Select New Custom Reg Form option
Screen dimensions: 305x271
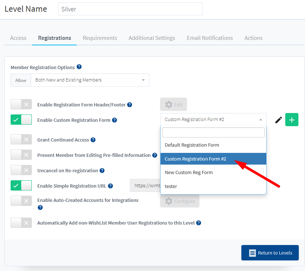(213, 172)
